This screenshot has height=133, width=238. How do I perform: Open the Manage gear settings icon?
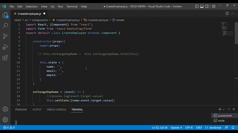[5, 120]
